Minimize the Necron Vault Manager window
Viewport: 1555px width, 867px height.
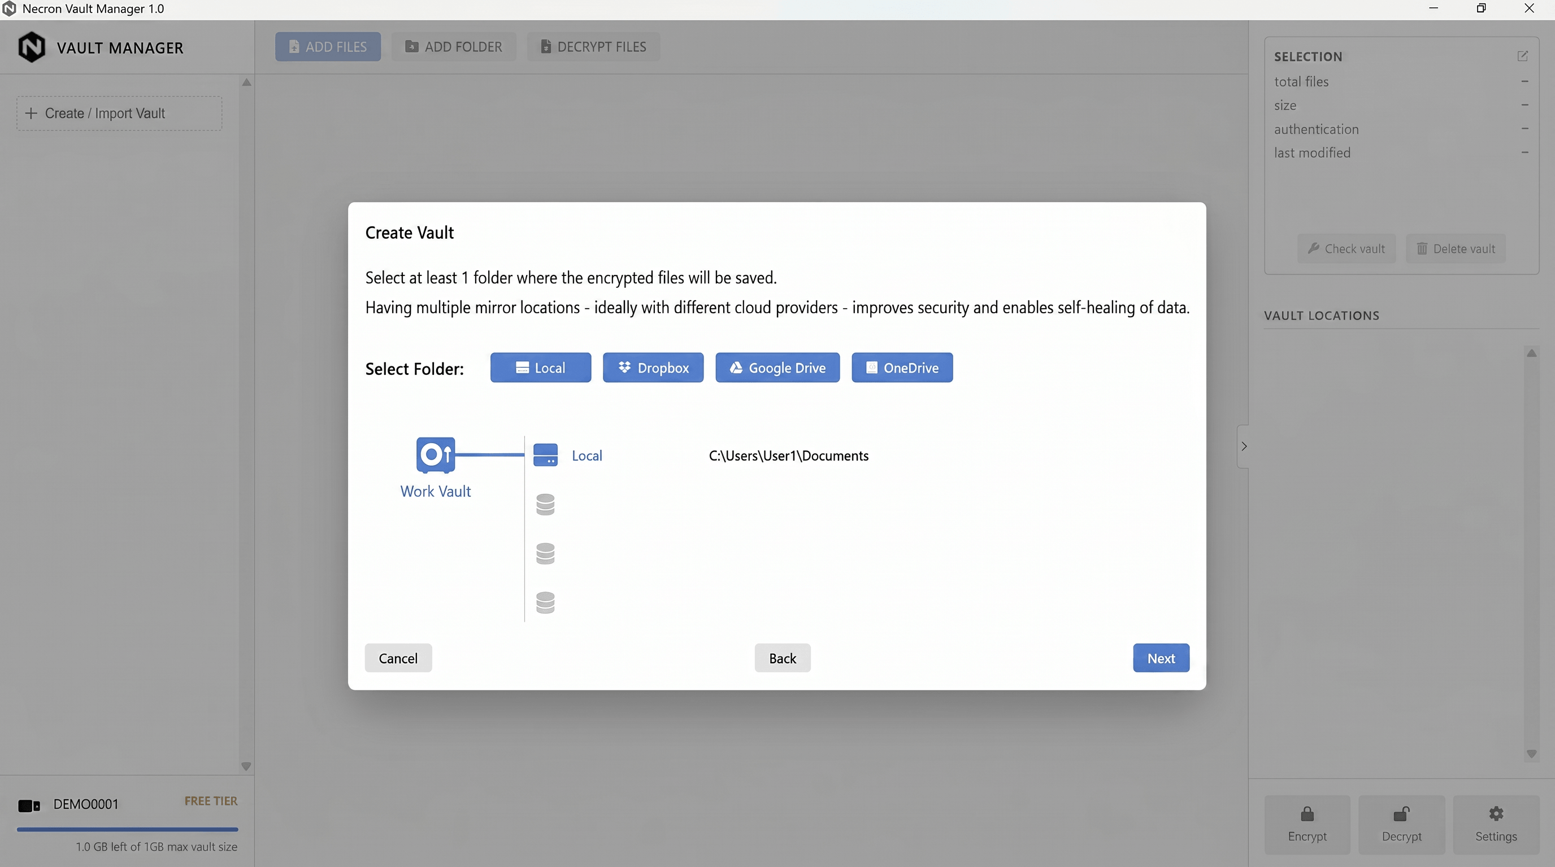(x=1434, y=8)
